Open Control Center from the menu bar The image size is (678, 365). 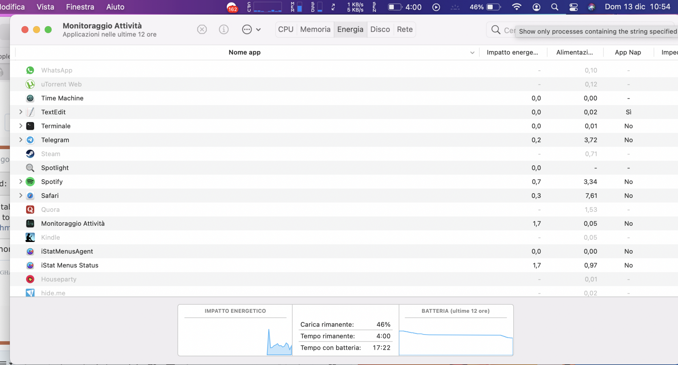point(574,7)
